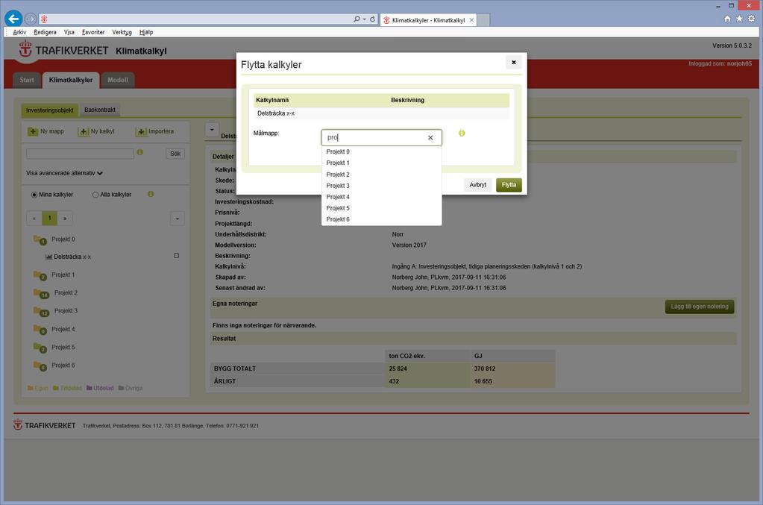Choose Projekt 6 from suggestion list
Image resolution: width=763 pixels, height=505 pixels.
click(382, 219)
